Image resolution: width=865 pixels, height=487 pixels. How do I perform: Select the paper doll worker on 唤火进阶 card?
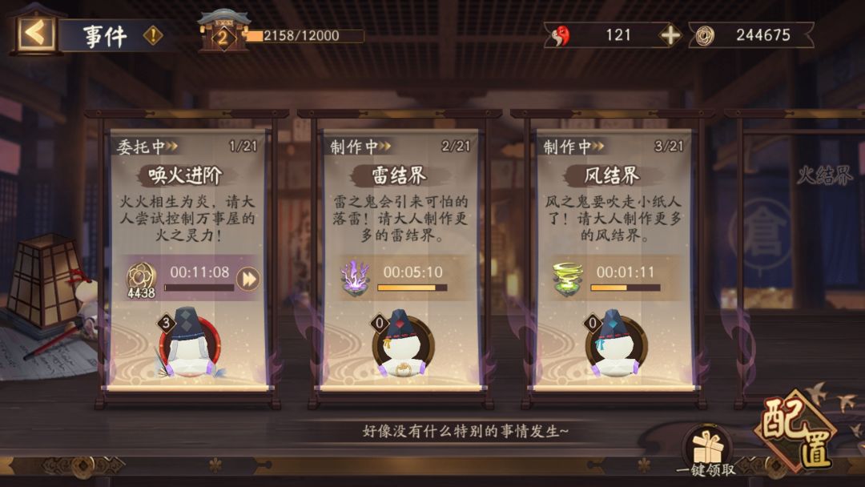point(189,344)
